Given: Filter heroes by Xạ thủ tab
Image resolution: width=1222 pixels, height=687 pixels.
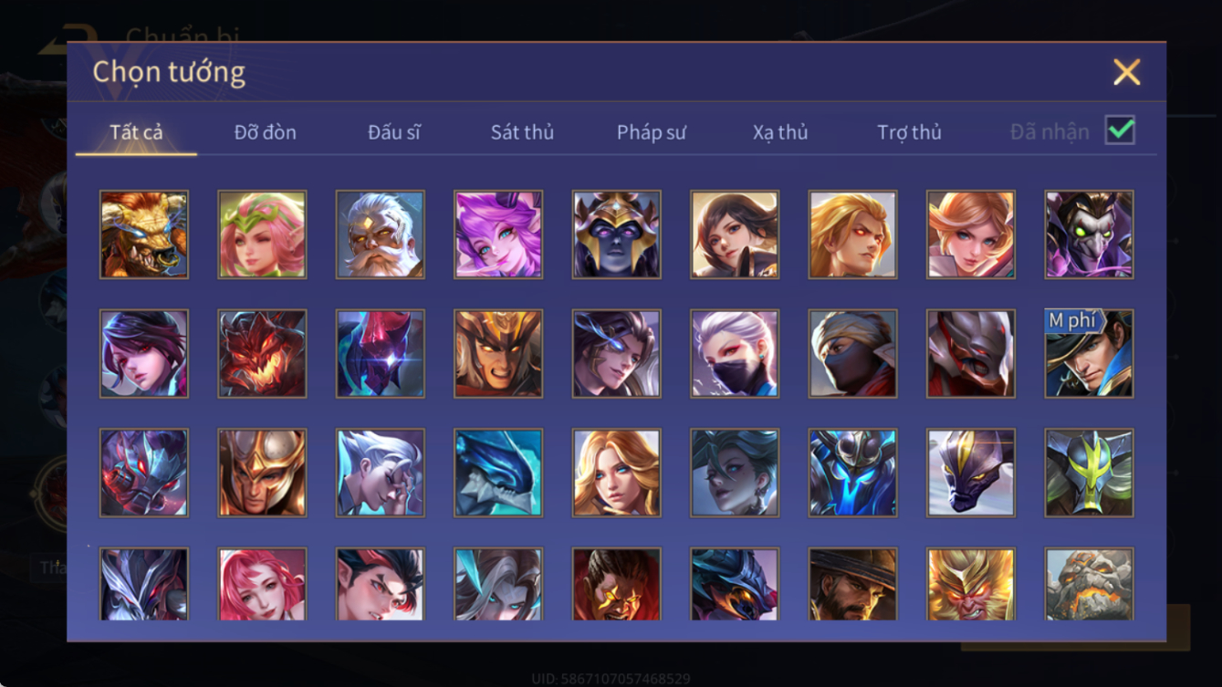Looking at the screenshot, I should pos(780,132).
